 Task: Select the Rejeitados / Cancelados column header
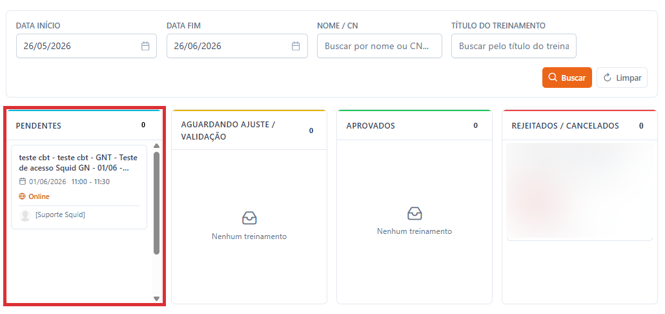tap(580, 125)
